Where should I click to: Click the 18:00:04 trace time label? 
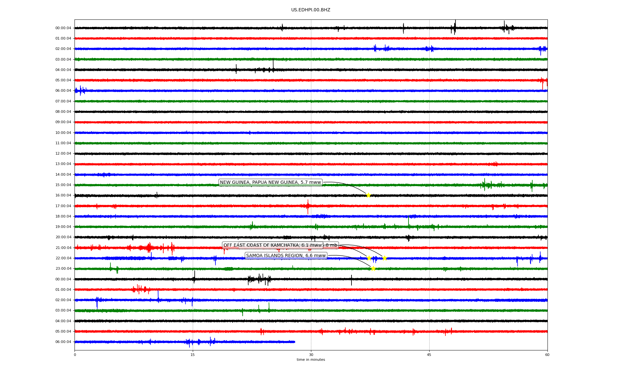[x=63, y=217]
